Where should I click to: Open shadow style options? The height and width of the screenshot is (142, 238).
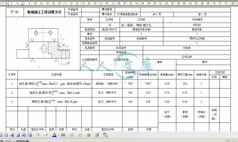tap(89, 135)
